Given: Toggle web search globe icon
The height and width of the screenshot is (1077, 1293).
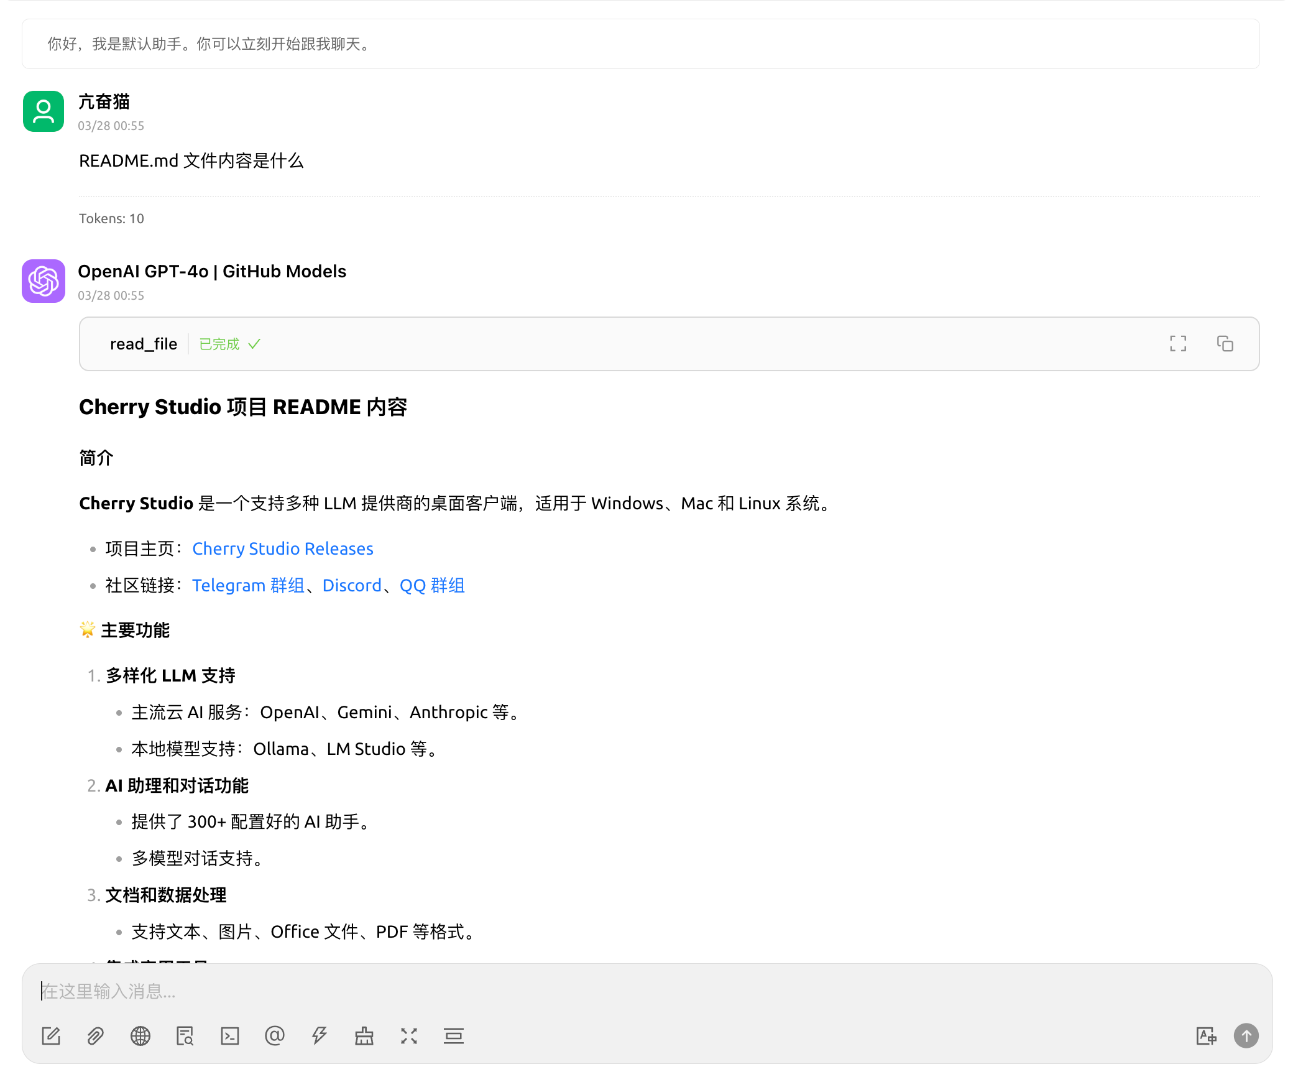Looking at the screenshot, I should pyautogui.click(x=140, y=1036).
